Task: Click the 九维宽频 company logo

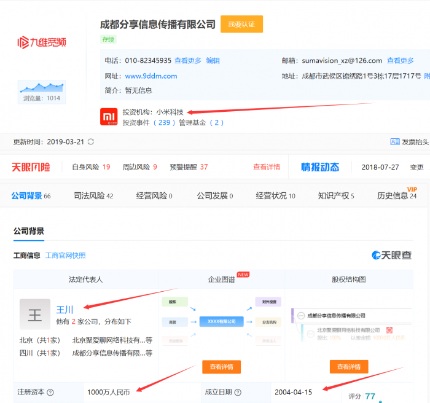Action: [x=42, y=42]
